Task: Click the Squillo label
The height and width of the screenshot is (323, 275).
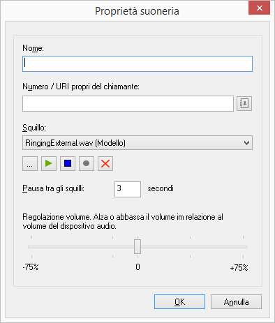Action: click(34, 128)
